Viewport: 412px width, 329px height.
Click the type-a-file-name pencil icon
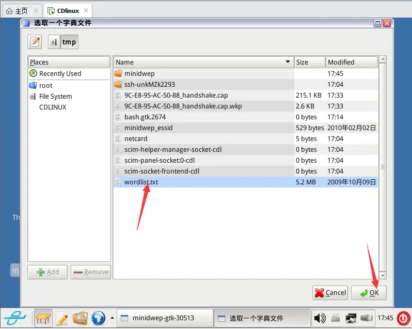(35, 42)
